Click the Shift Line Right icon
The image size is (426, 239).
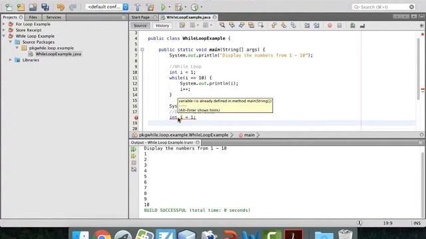[x=317, y=25]
